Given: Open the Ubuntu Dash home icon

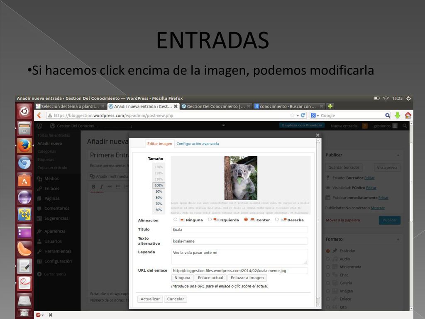Looking at the screenshot, I should (x=24, y=111).
